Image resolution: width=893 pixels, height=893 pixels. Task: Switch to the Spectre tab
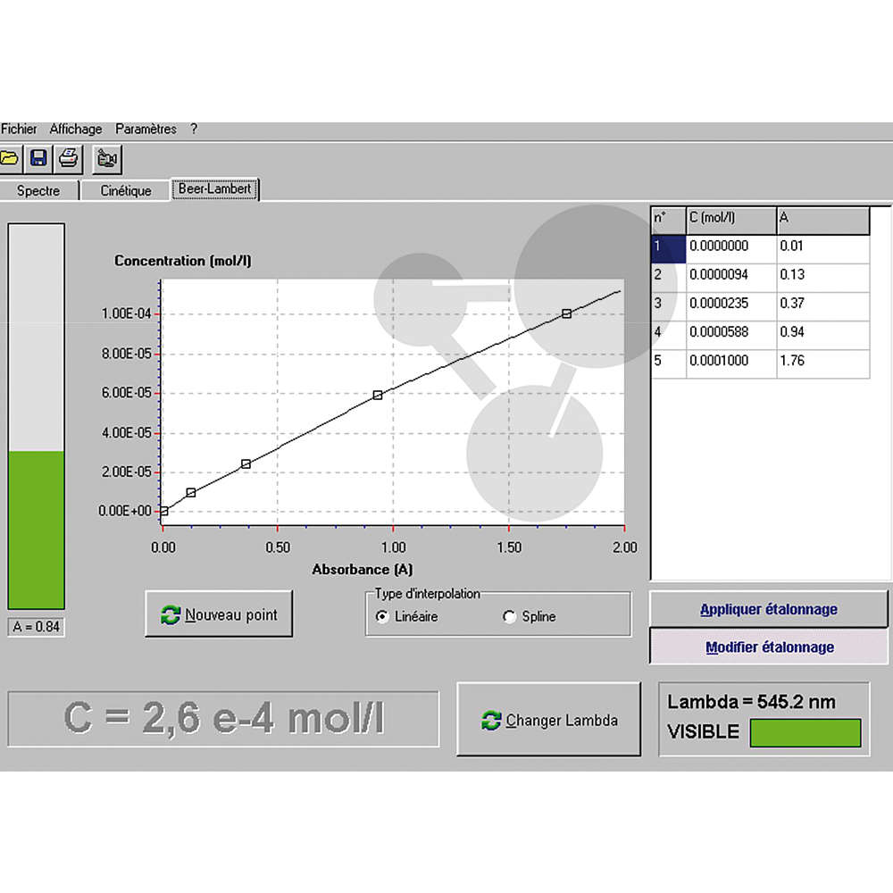tap(38, 191)
